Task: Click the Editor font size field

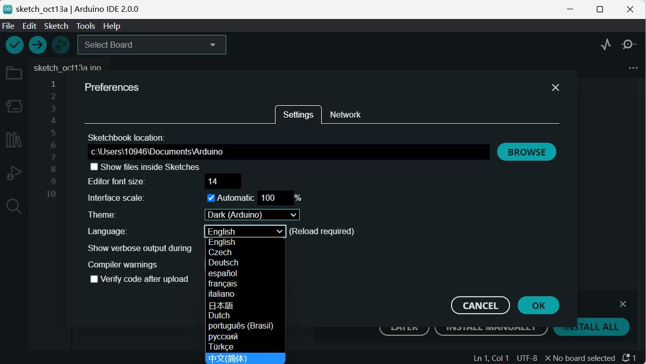Action: [223, 181]
